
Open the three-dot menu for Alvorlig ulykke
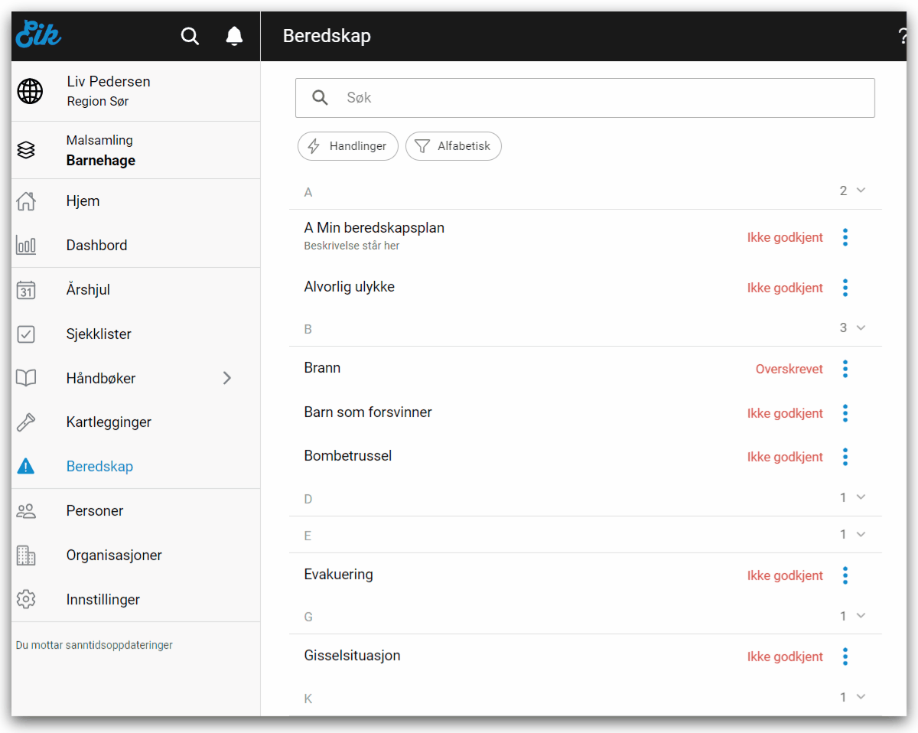coord(845,288)
